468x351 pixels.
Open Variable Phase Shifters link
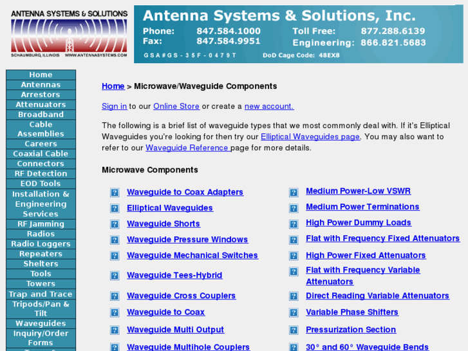352,312
